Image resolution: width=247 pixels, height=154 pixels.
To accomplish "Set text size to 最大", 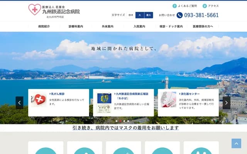I will [149, 15].
